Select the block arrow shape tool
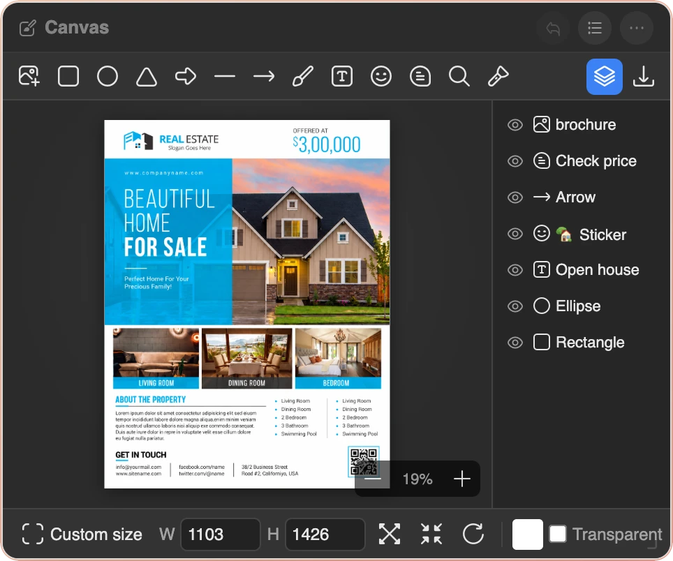 [186, 76]
